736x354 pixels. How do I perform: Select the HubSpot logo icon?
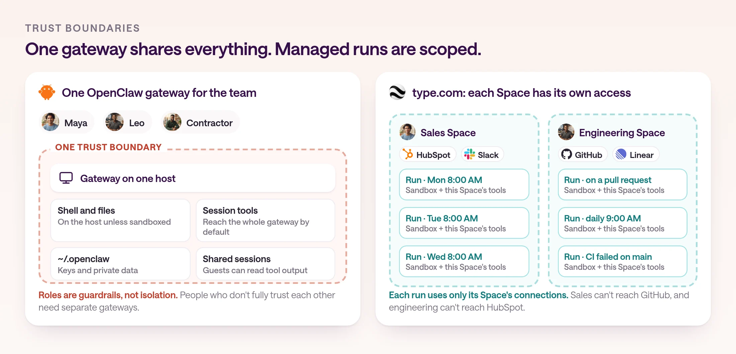[408, 154]
